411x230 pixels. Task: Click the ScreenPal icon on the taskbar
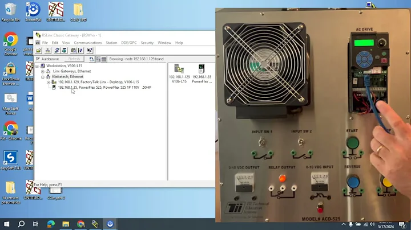tap(110, 224)
